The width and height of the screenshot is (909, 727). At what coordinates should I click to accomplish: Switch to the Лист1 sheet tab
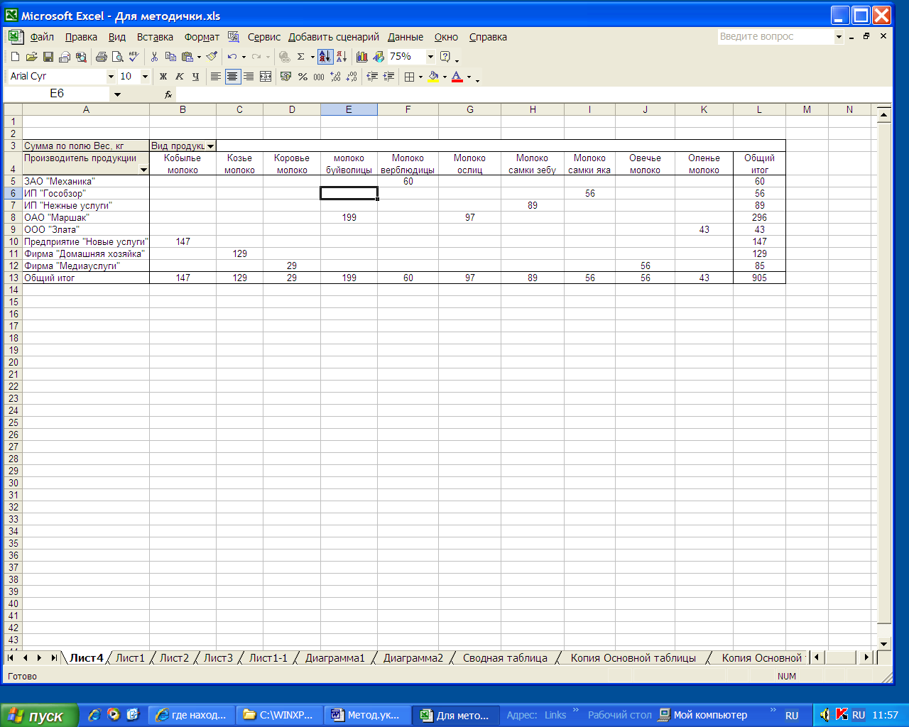click(130, 658)
